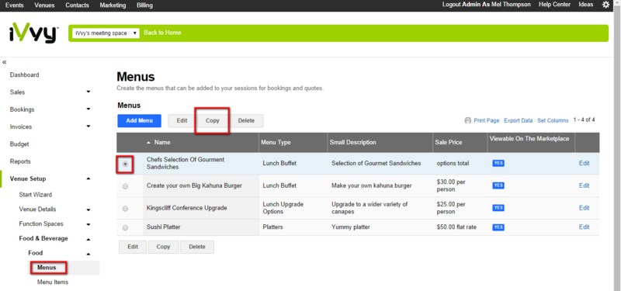Open Menu Items in sidebar

coord(53,282)
